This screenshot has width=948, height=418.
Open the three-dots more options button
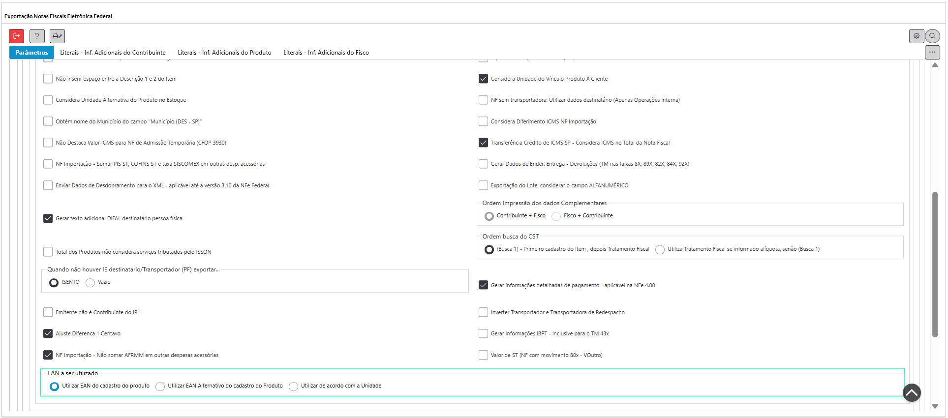[x=932, y=52]
